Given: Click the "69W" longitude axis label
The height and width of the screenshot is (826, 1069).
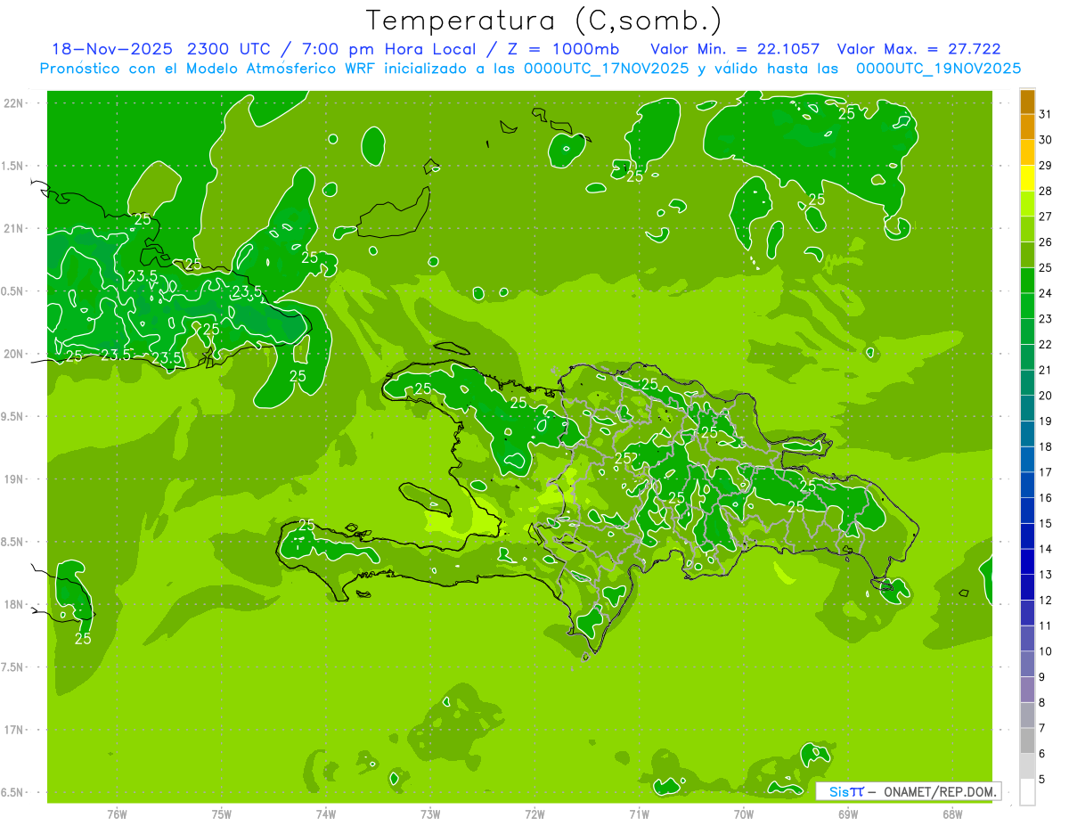Looking at the screenshot, I should (848, 814).
